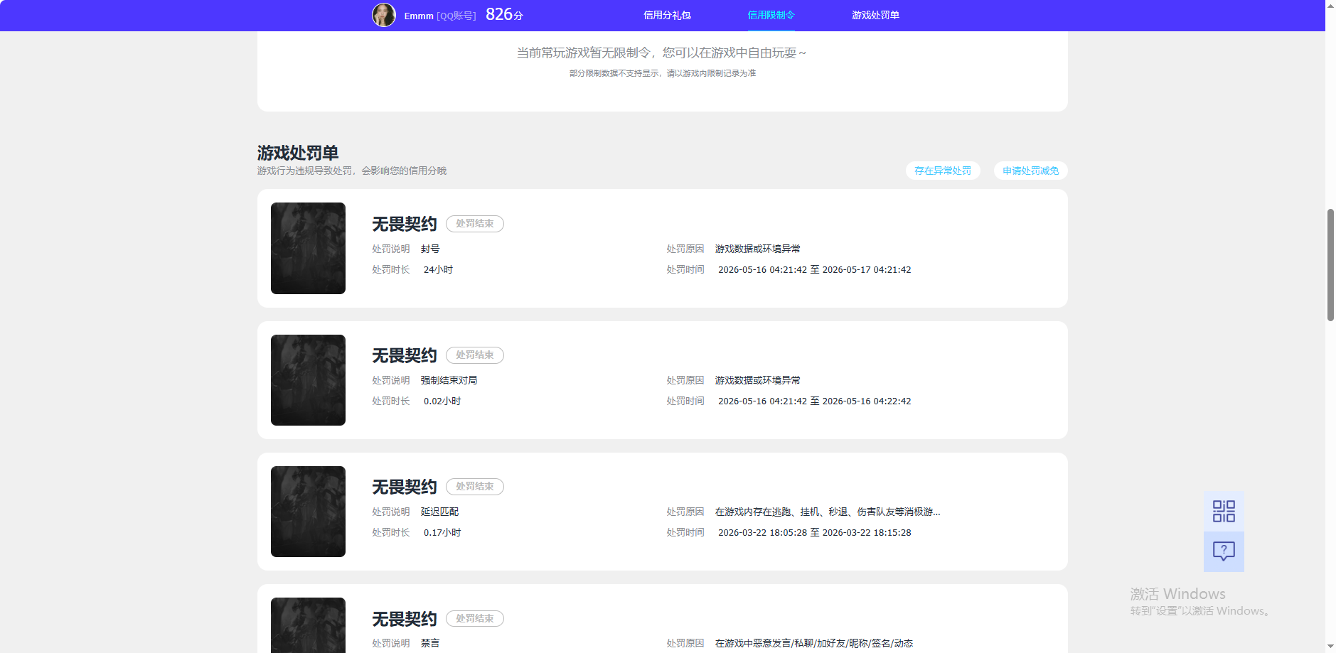The width and height of the screenshot is (1336, 653).
Task: Click the truncated reason 在游戏内存在逃跑、挂机
Action: point(828,512)
